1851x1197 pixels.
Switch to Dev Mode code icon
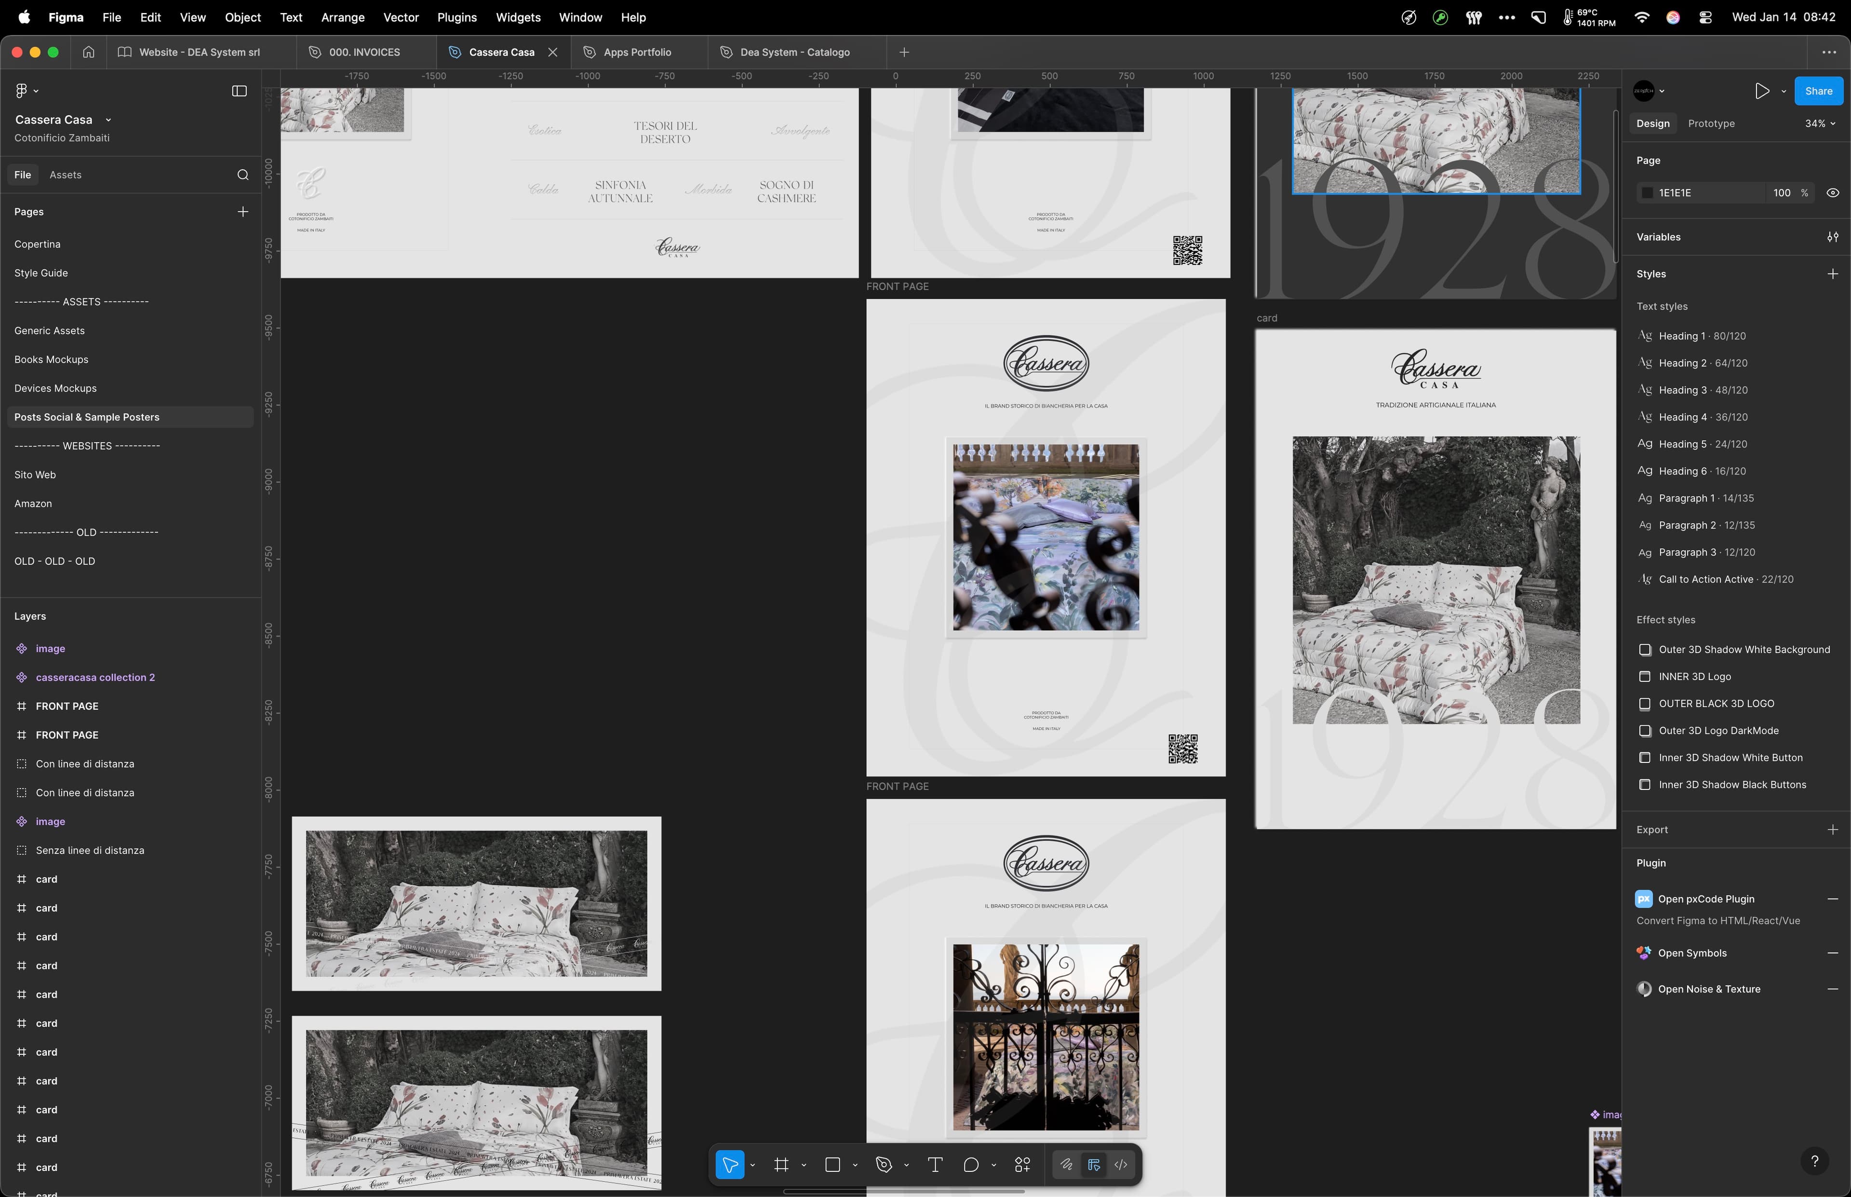click(1121, 1164)
